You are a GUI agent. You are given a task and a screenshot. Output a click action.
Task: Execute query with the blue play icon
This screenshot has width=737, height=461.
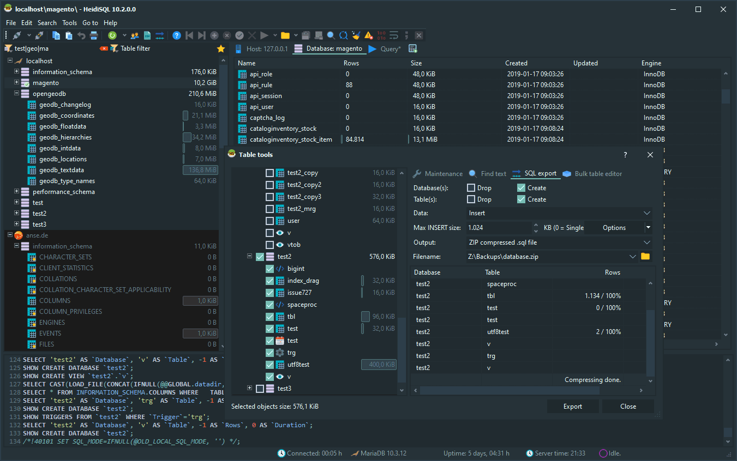[263, 35]
